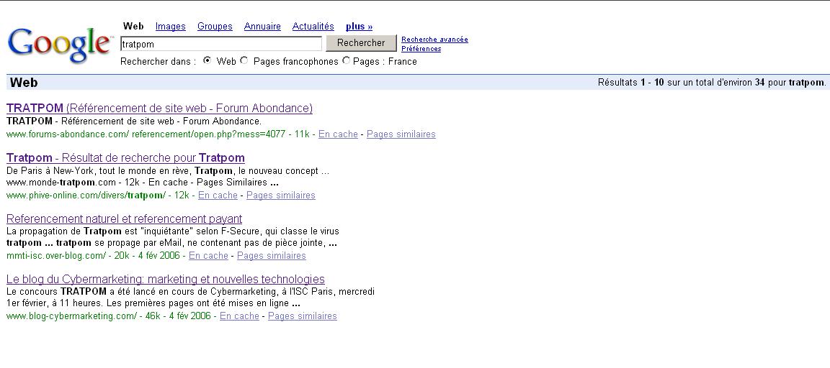Select the Web tab label
This screenshot has height=368, width=830.
[x=133, y=27]
